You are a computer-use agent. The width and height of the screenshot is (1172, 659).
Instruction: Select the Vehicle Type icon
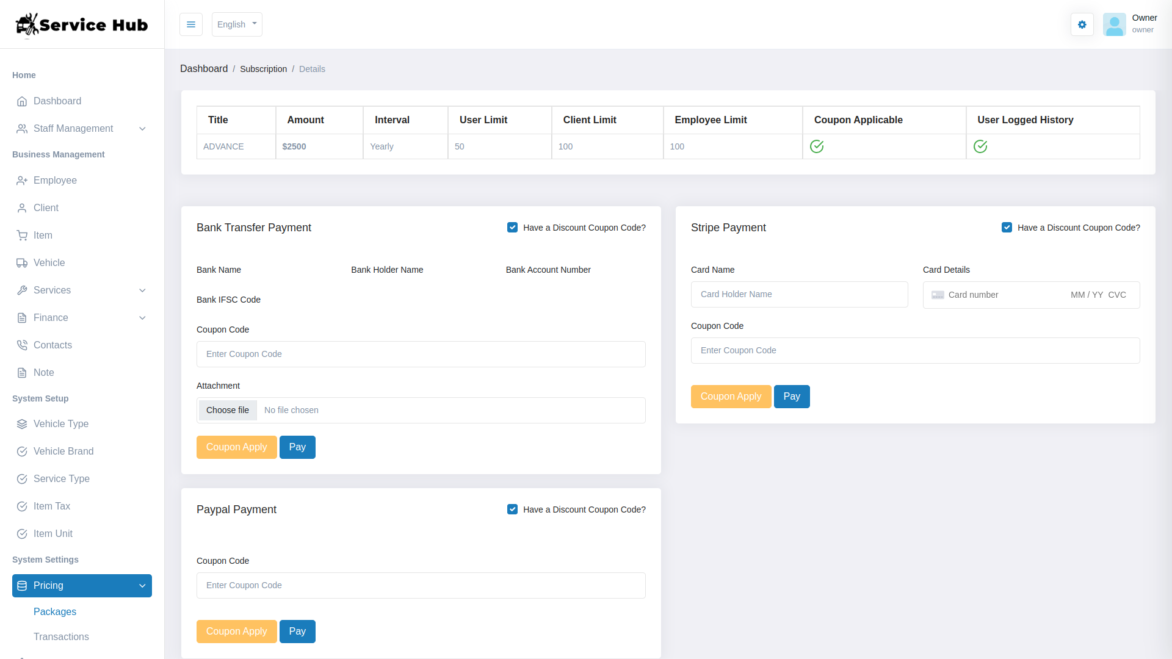[x=23, y=423]
